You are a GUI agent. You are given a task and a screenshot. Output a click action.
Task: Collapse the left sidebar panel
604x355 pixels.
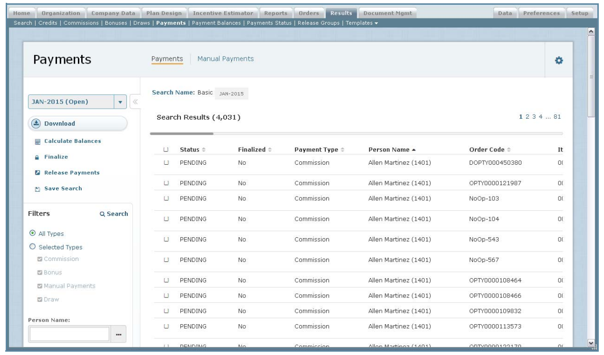click(134, 102)
